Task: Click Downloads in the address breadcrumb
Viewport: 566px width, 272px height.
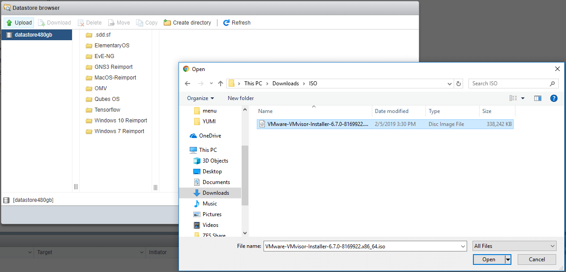Action: (x=285, y=84)
